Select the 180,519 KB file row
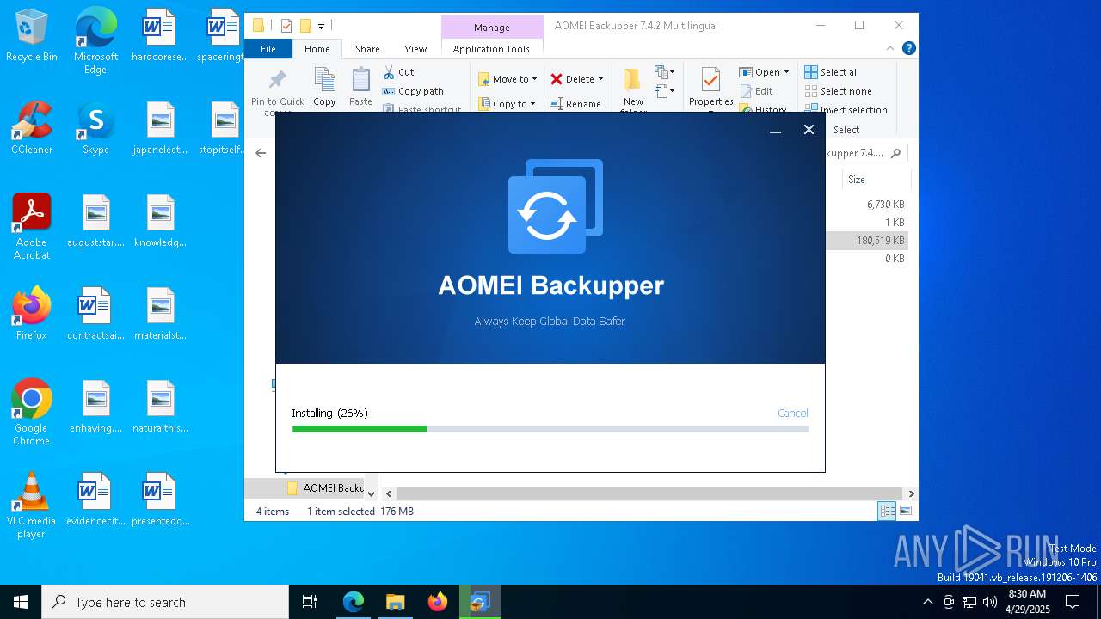Viewport: 1101px width, 619px height. (x=867, y=241)
